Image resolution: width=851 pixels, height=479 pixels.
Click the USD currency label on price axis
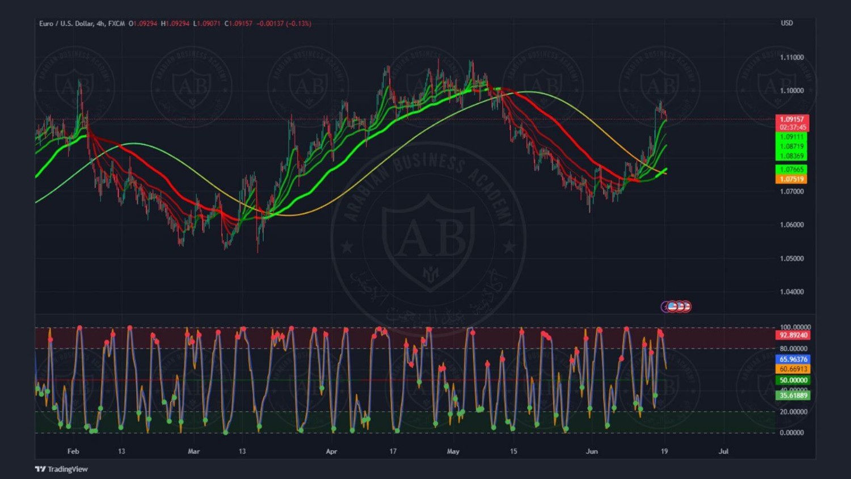[x=787, y=23]
